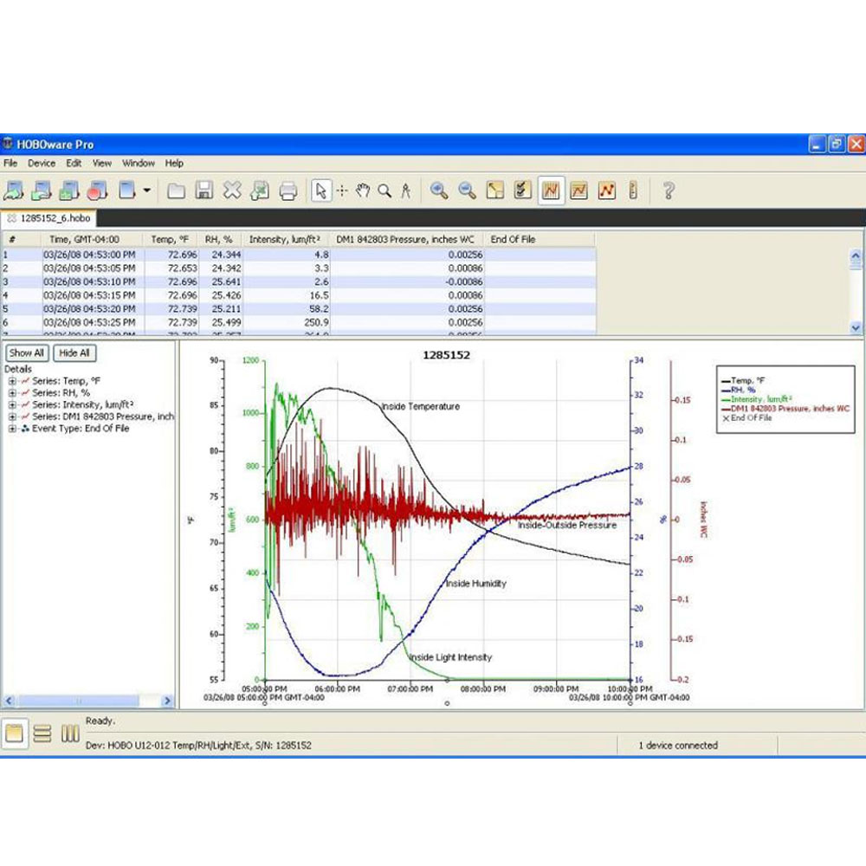Image resolution: width=866 pixels, height=866 pixels.
Task: Open the dropdown arrow beside device toolbar icon
Action: [147, 191]
